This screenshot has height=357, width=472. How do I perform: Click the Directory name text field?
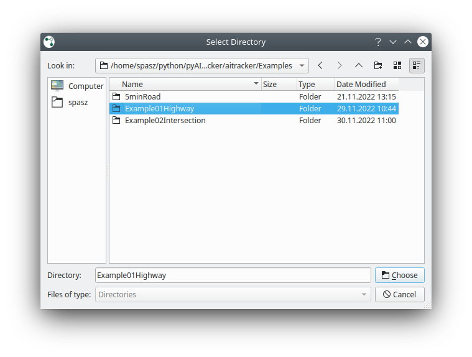click(233, 276)
